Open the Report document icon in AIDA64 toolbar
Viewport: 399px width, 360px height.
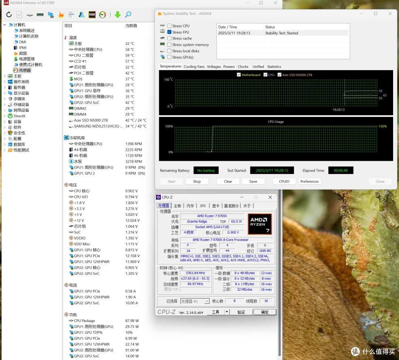[19, 14]
